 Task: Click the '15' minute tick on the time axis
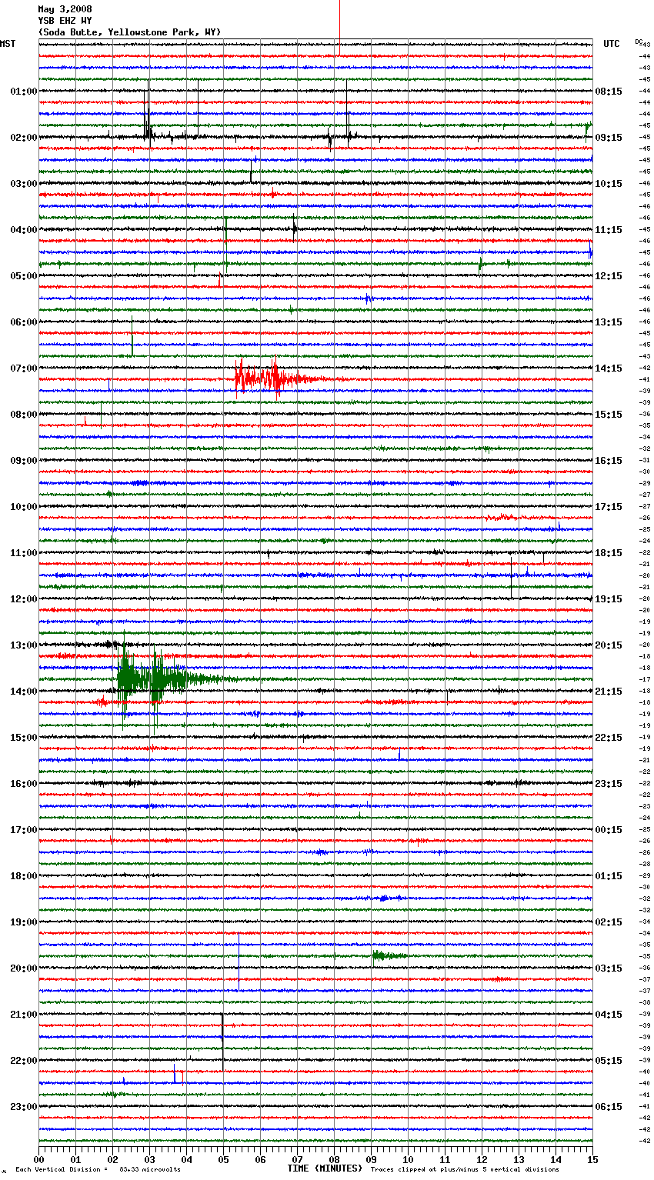click(592, 1158)
